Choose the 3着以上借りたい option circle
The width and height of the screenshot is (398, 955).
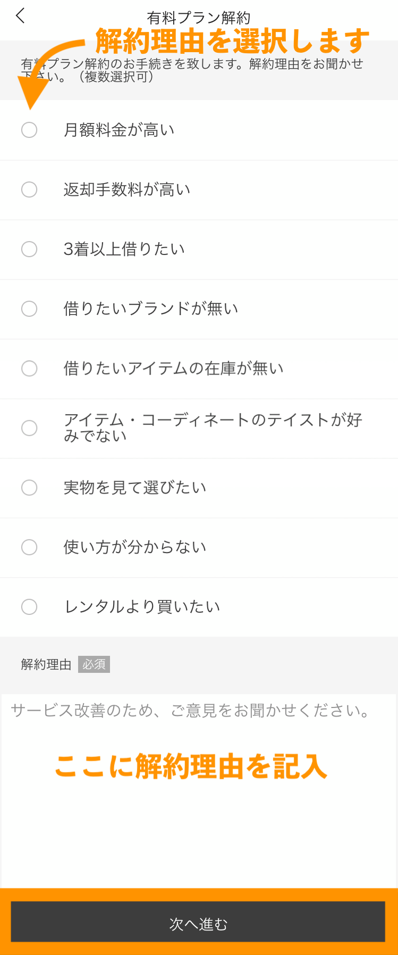29,249
